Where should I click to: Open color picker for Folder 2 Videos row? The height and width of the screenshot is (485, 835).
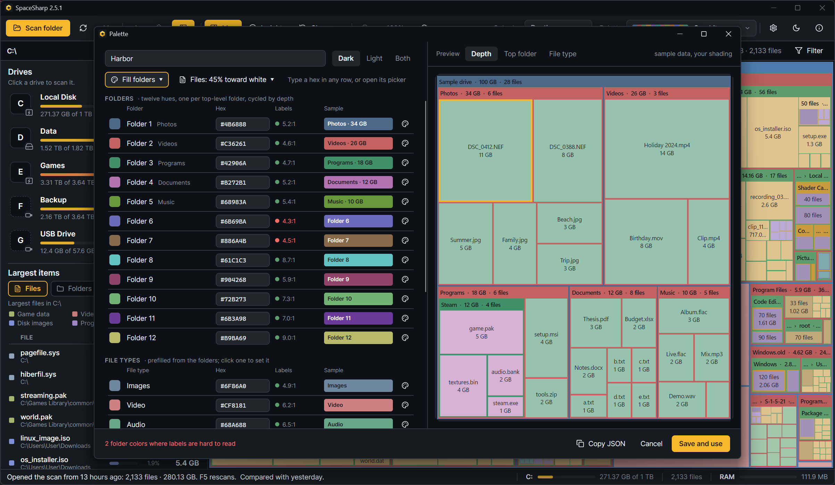click(x=405, y=143)
